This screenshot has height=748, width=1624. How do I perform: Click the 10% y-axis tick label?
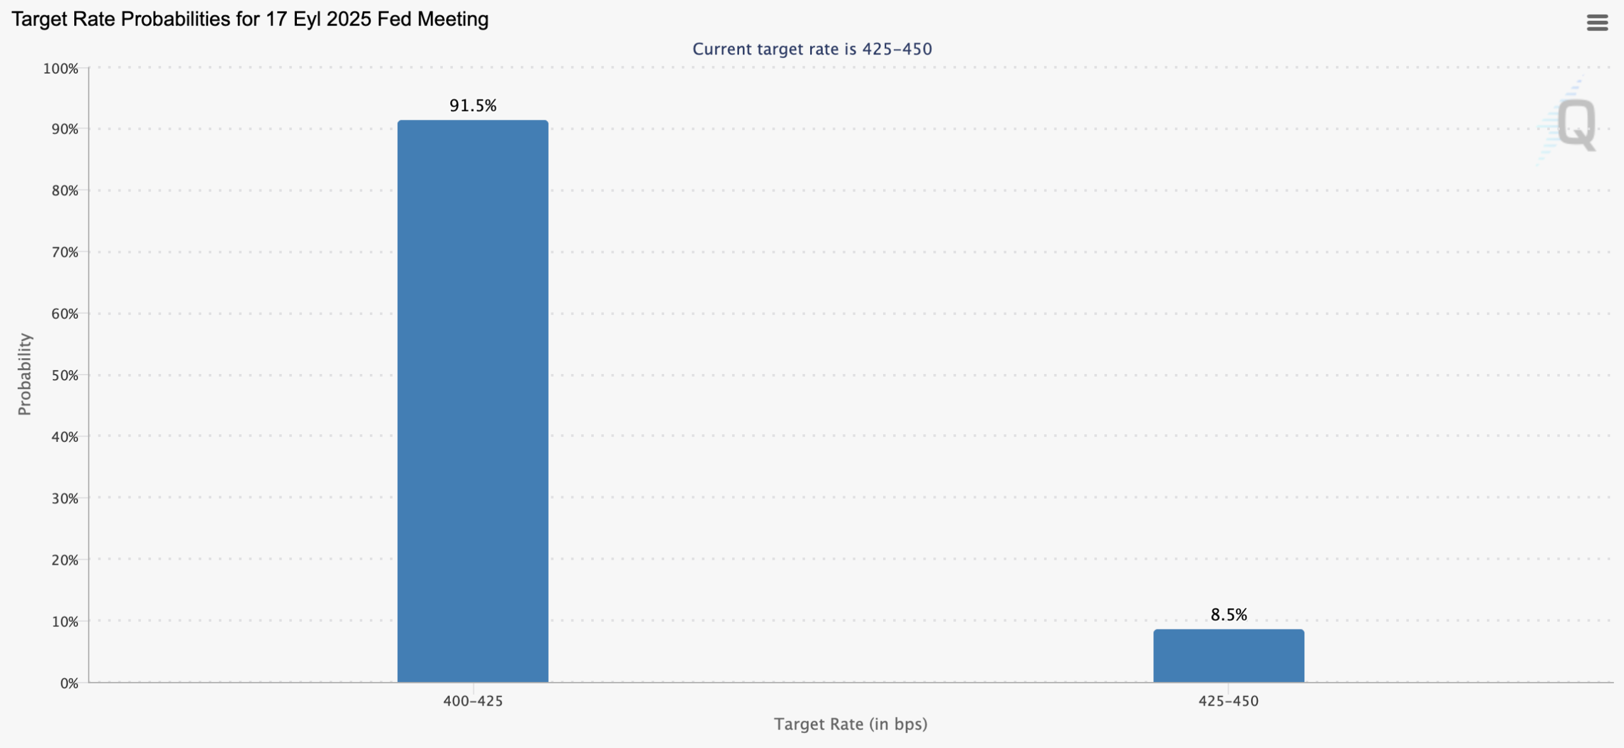65,622
